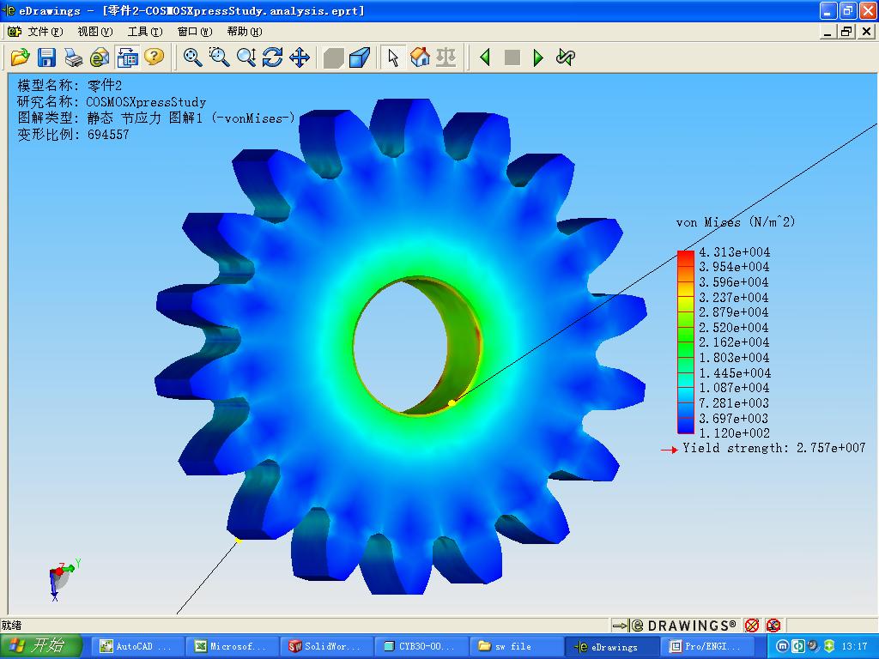Click the document icon in menu bar
Screen dimensions: 879x659
coord(14,32)
